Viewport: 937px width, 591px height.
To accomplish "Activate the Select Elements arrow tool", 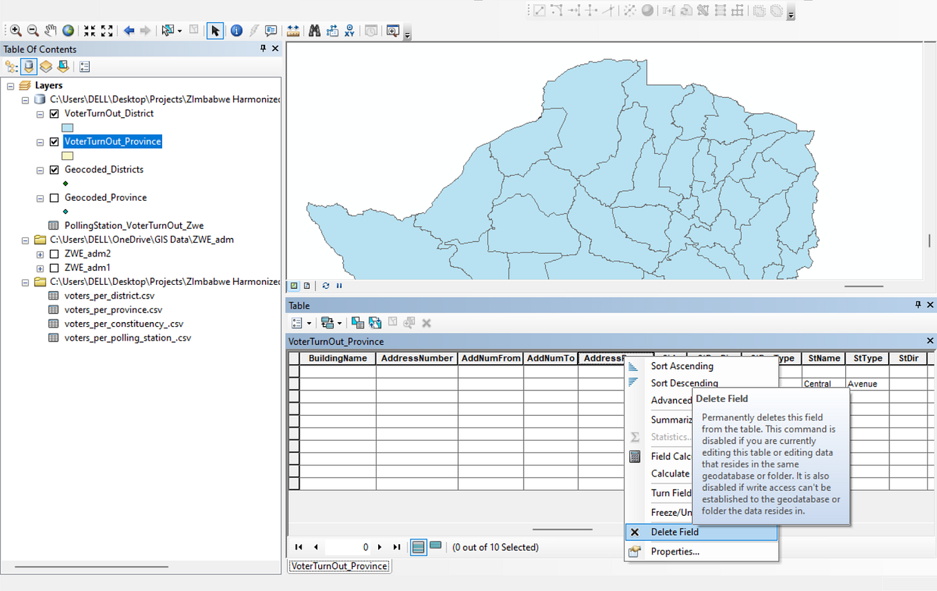I will click(215, 30).
